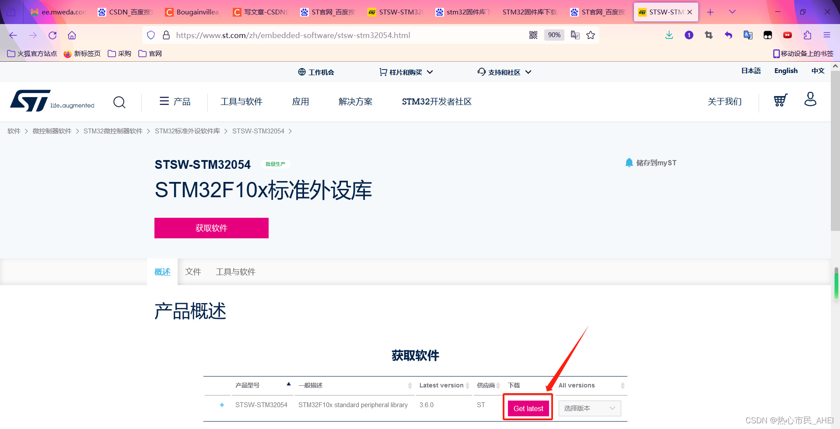
Task: Switch to the 概述 tab
Action: pos(162,272)
